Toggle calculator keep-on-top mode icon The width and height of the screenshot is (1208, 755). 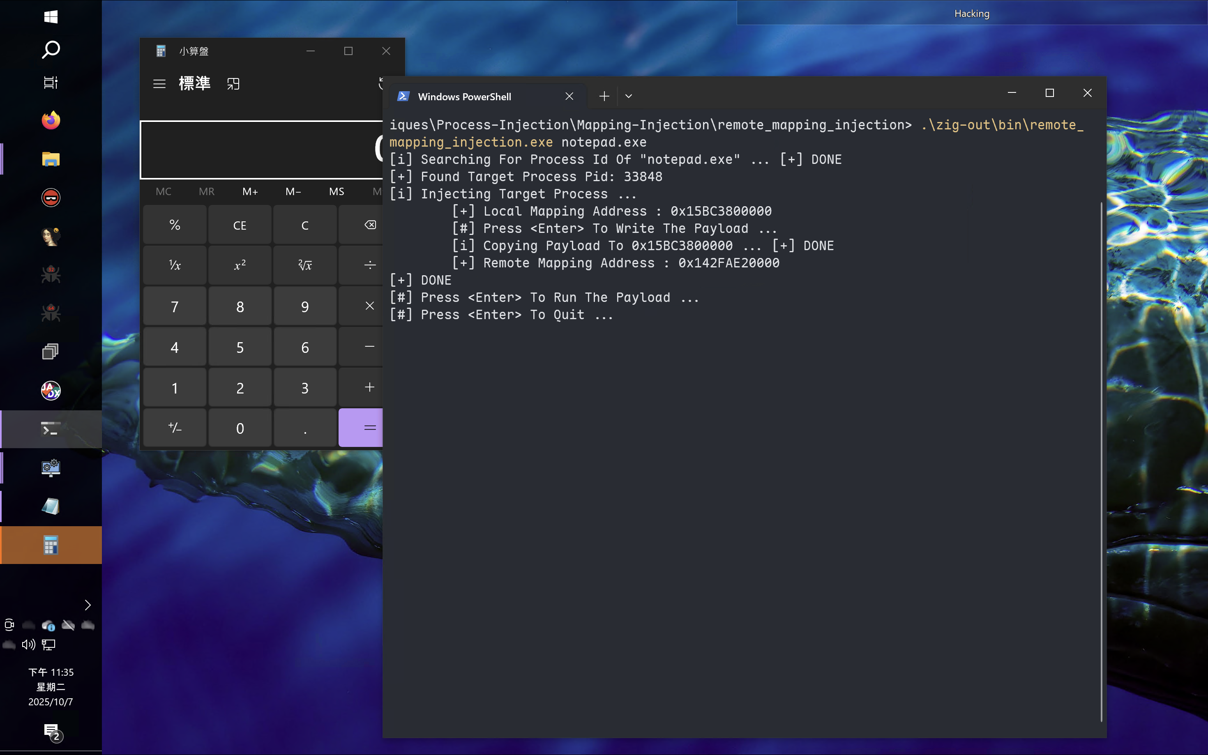pos(233,84)
